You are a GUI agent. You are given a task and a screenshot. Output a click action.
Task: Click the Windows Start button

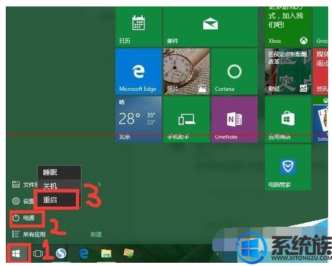(17, 253)
